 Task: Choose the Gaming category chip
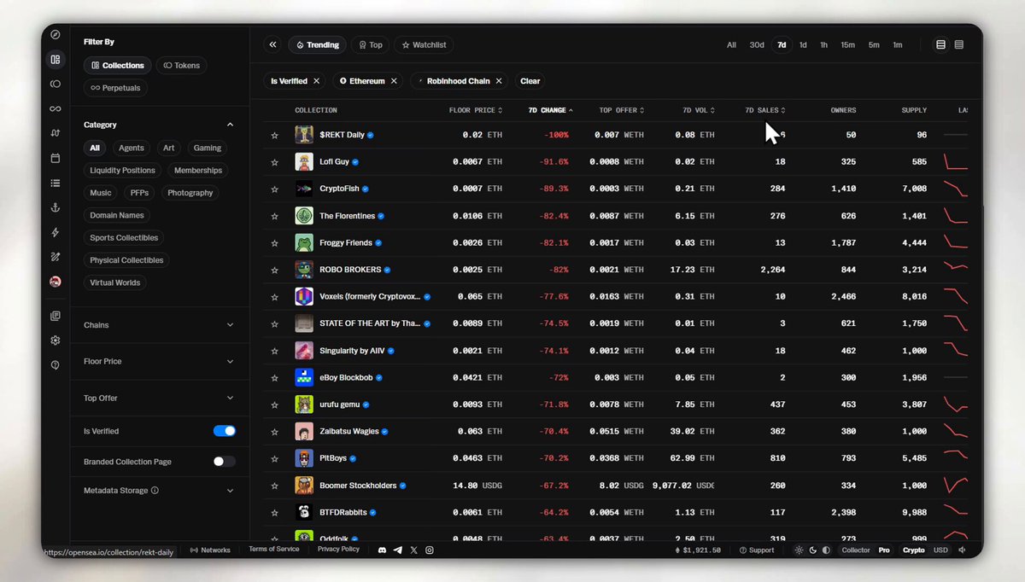[x=207, y=148]
